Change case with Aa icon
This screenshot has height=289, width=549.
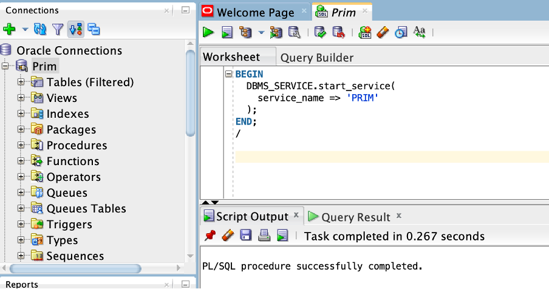tap(419, 33)
